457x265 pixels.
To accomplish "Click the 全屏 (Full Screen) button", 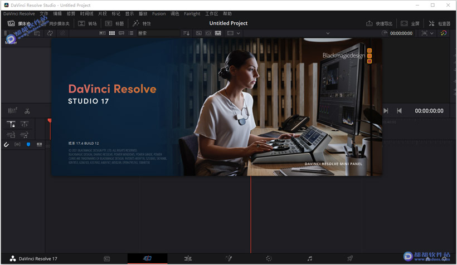I will point(410,23).
